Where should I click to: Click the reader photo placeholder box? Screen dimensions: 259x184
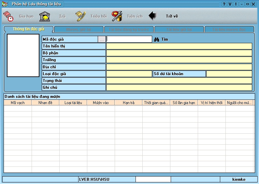click(23, 55)
